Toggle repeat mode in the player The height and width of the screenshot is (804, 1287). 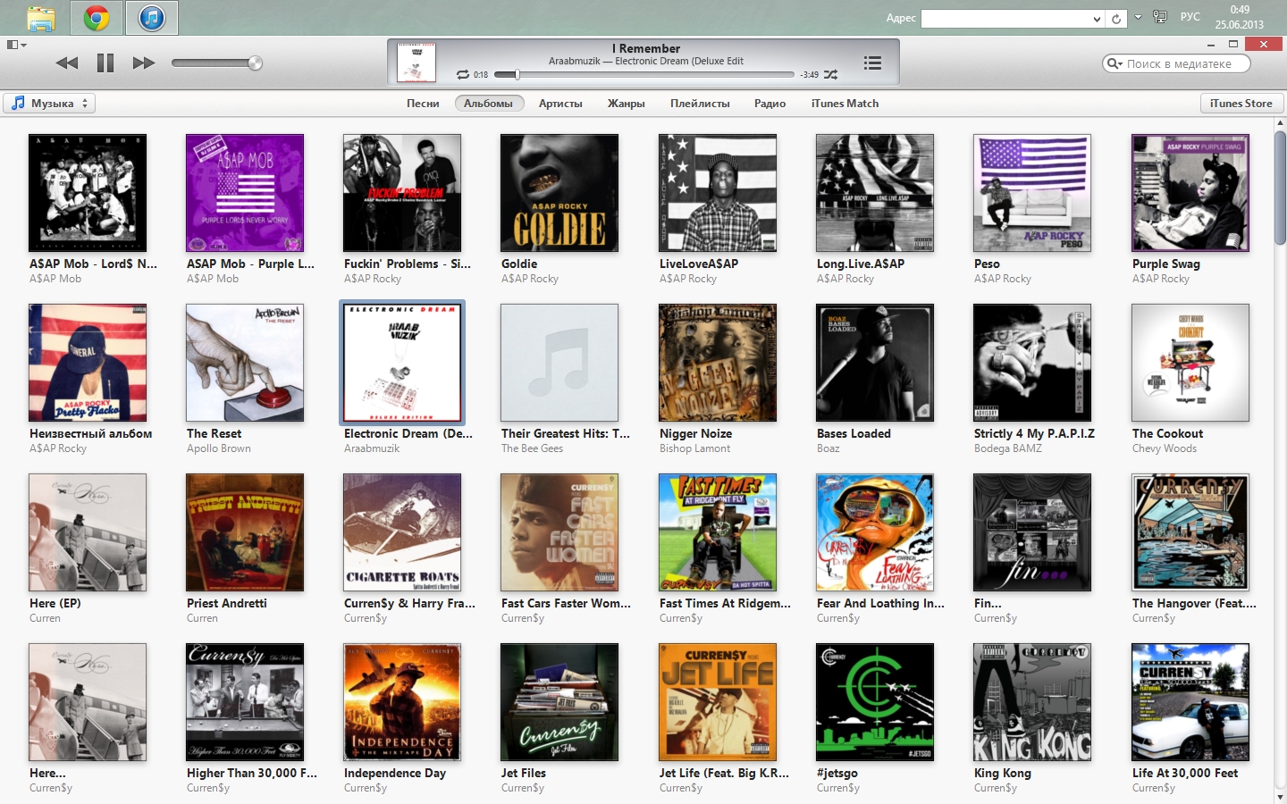pos(462,75)
